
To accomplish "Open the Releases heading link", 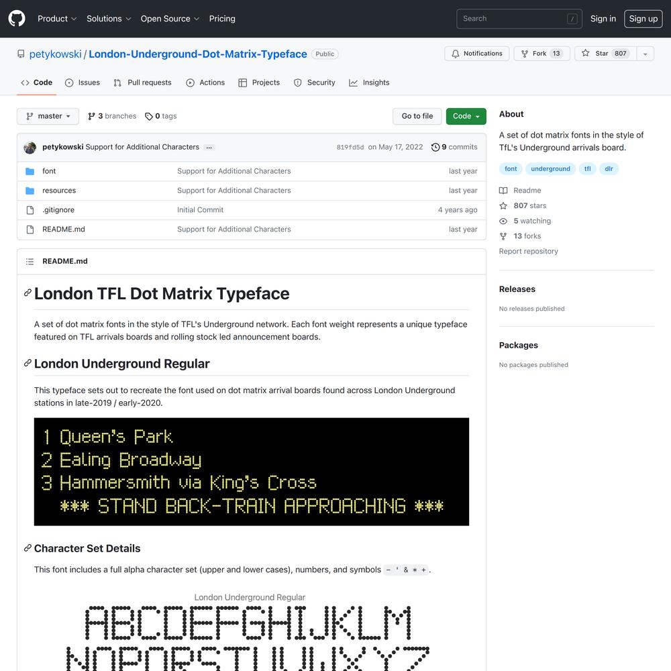I will pos(517,289).
